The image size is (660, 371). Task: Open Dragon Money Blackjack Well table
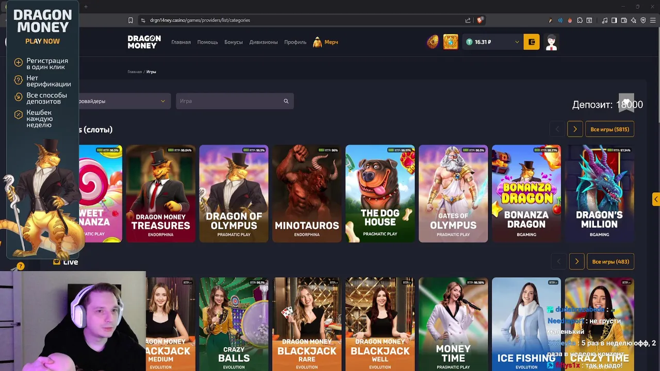coord(380,324)
